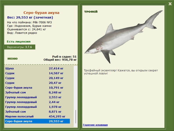
Task: Click the Есть лицензия text
Action: coord(19,42)
